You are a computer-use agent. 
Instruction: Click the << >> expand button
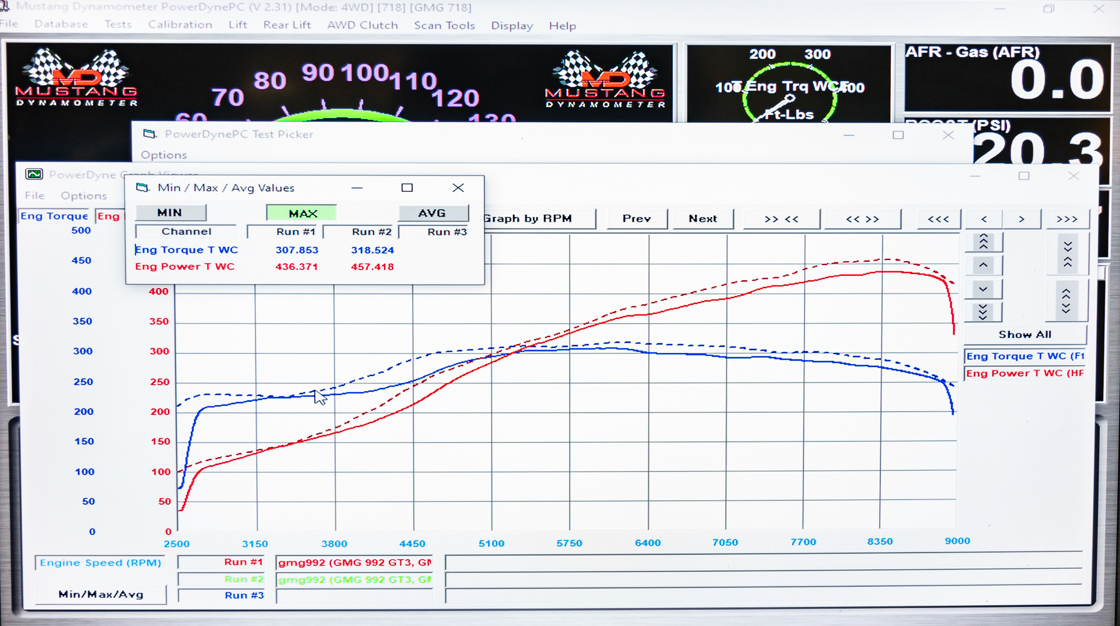tap(862, 219)
